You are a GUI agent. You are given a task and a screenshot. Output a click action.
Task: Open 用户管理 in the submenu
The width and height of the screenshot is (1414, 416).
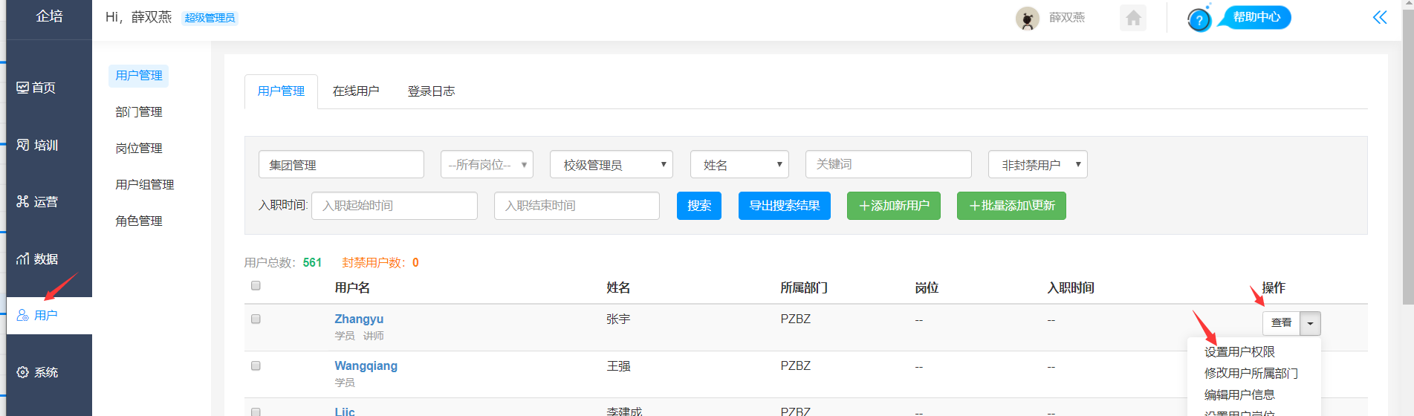tap(139, 76)
